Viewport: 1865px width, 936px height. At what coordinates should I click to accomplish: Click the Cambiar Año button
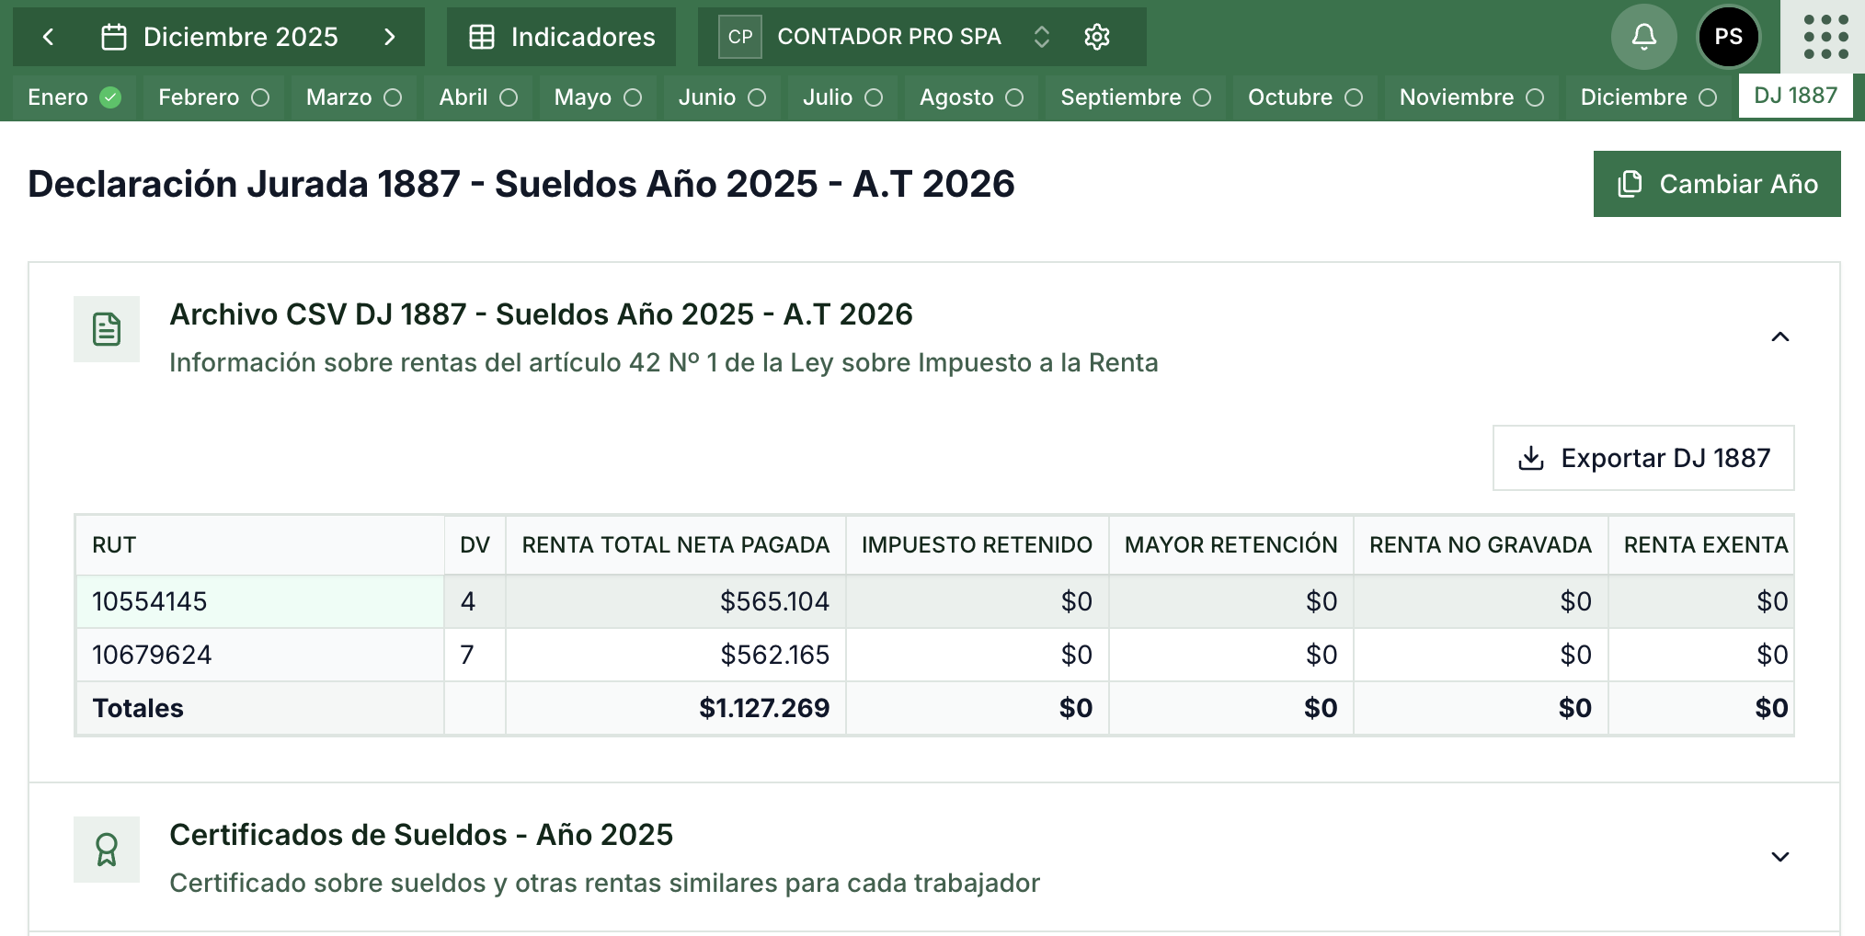(x=1717, y=184)
